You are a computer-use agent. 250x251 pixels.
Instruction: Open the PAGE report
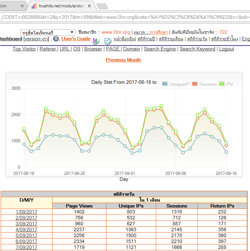pyautogui.click(x=113, y=49)
